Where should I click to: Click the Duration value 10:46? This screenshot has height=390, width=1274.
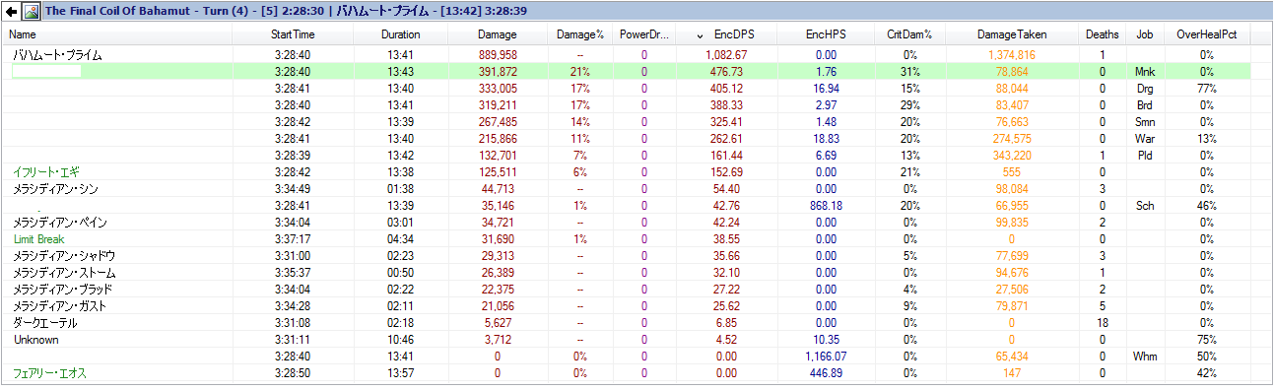pos(400,339)
